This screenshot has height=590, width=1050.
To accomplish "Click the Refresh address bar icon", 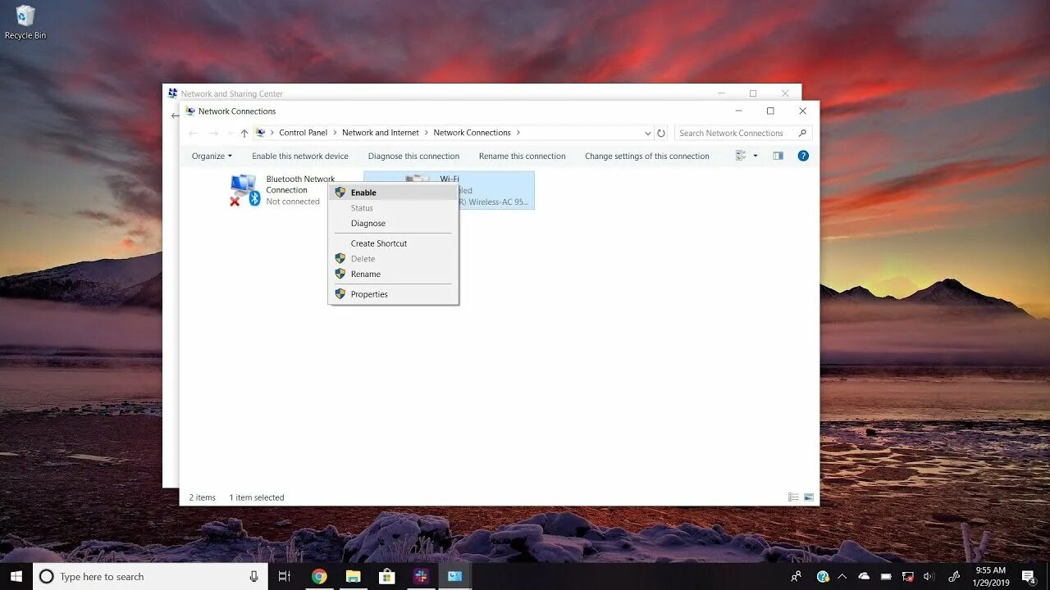I will click(661, 133).
